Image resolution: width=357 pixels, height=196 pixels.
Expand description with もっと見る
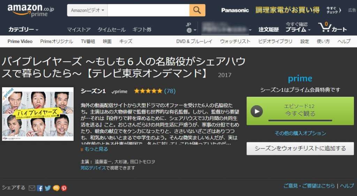pos(94,149)
